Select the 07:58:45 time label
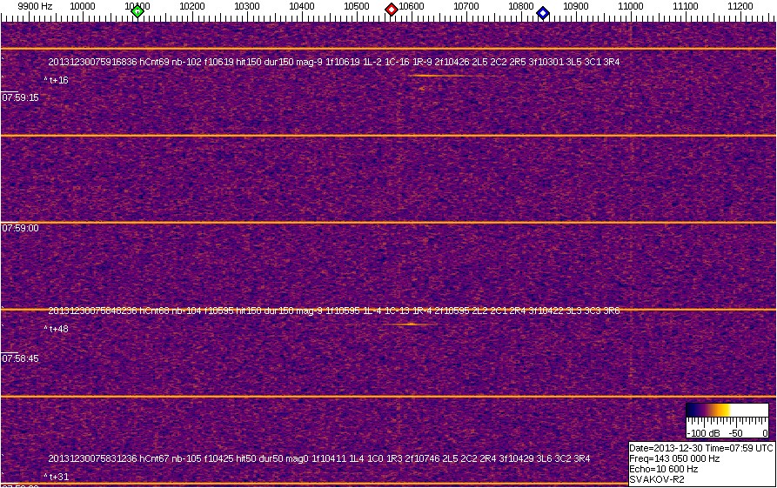 (20, 358)
